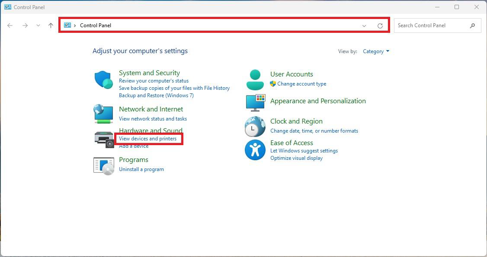Open the Programs disc icon

coord(104,165)
